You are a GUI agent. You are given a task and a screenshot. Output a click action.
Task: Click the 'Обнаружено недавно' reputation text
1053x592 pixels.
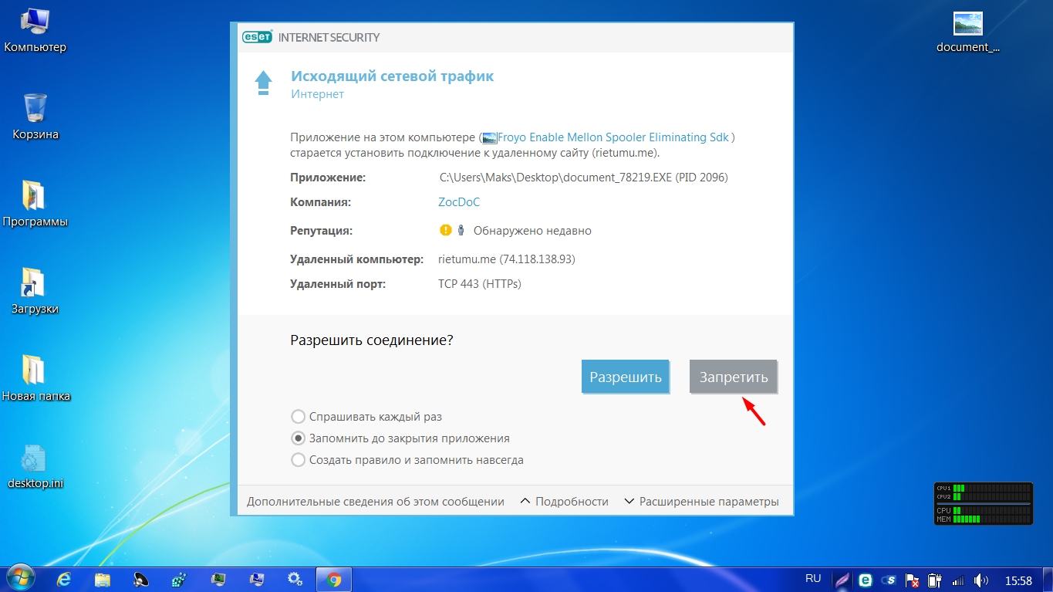pyautogui.click(x=532, y=231)
